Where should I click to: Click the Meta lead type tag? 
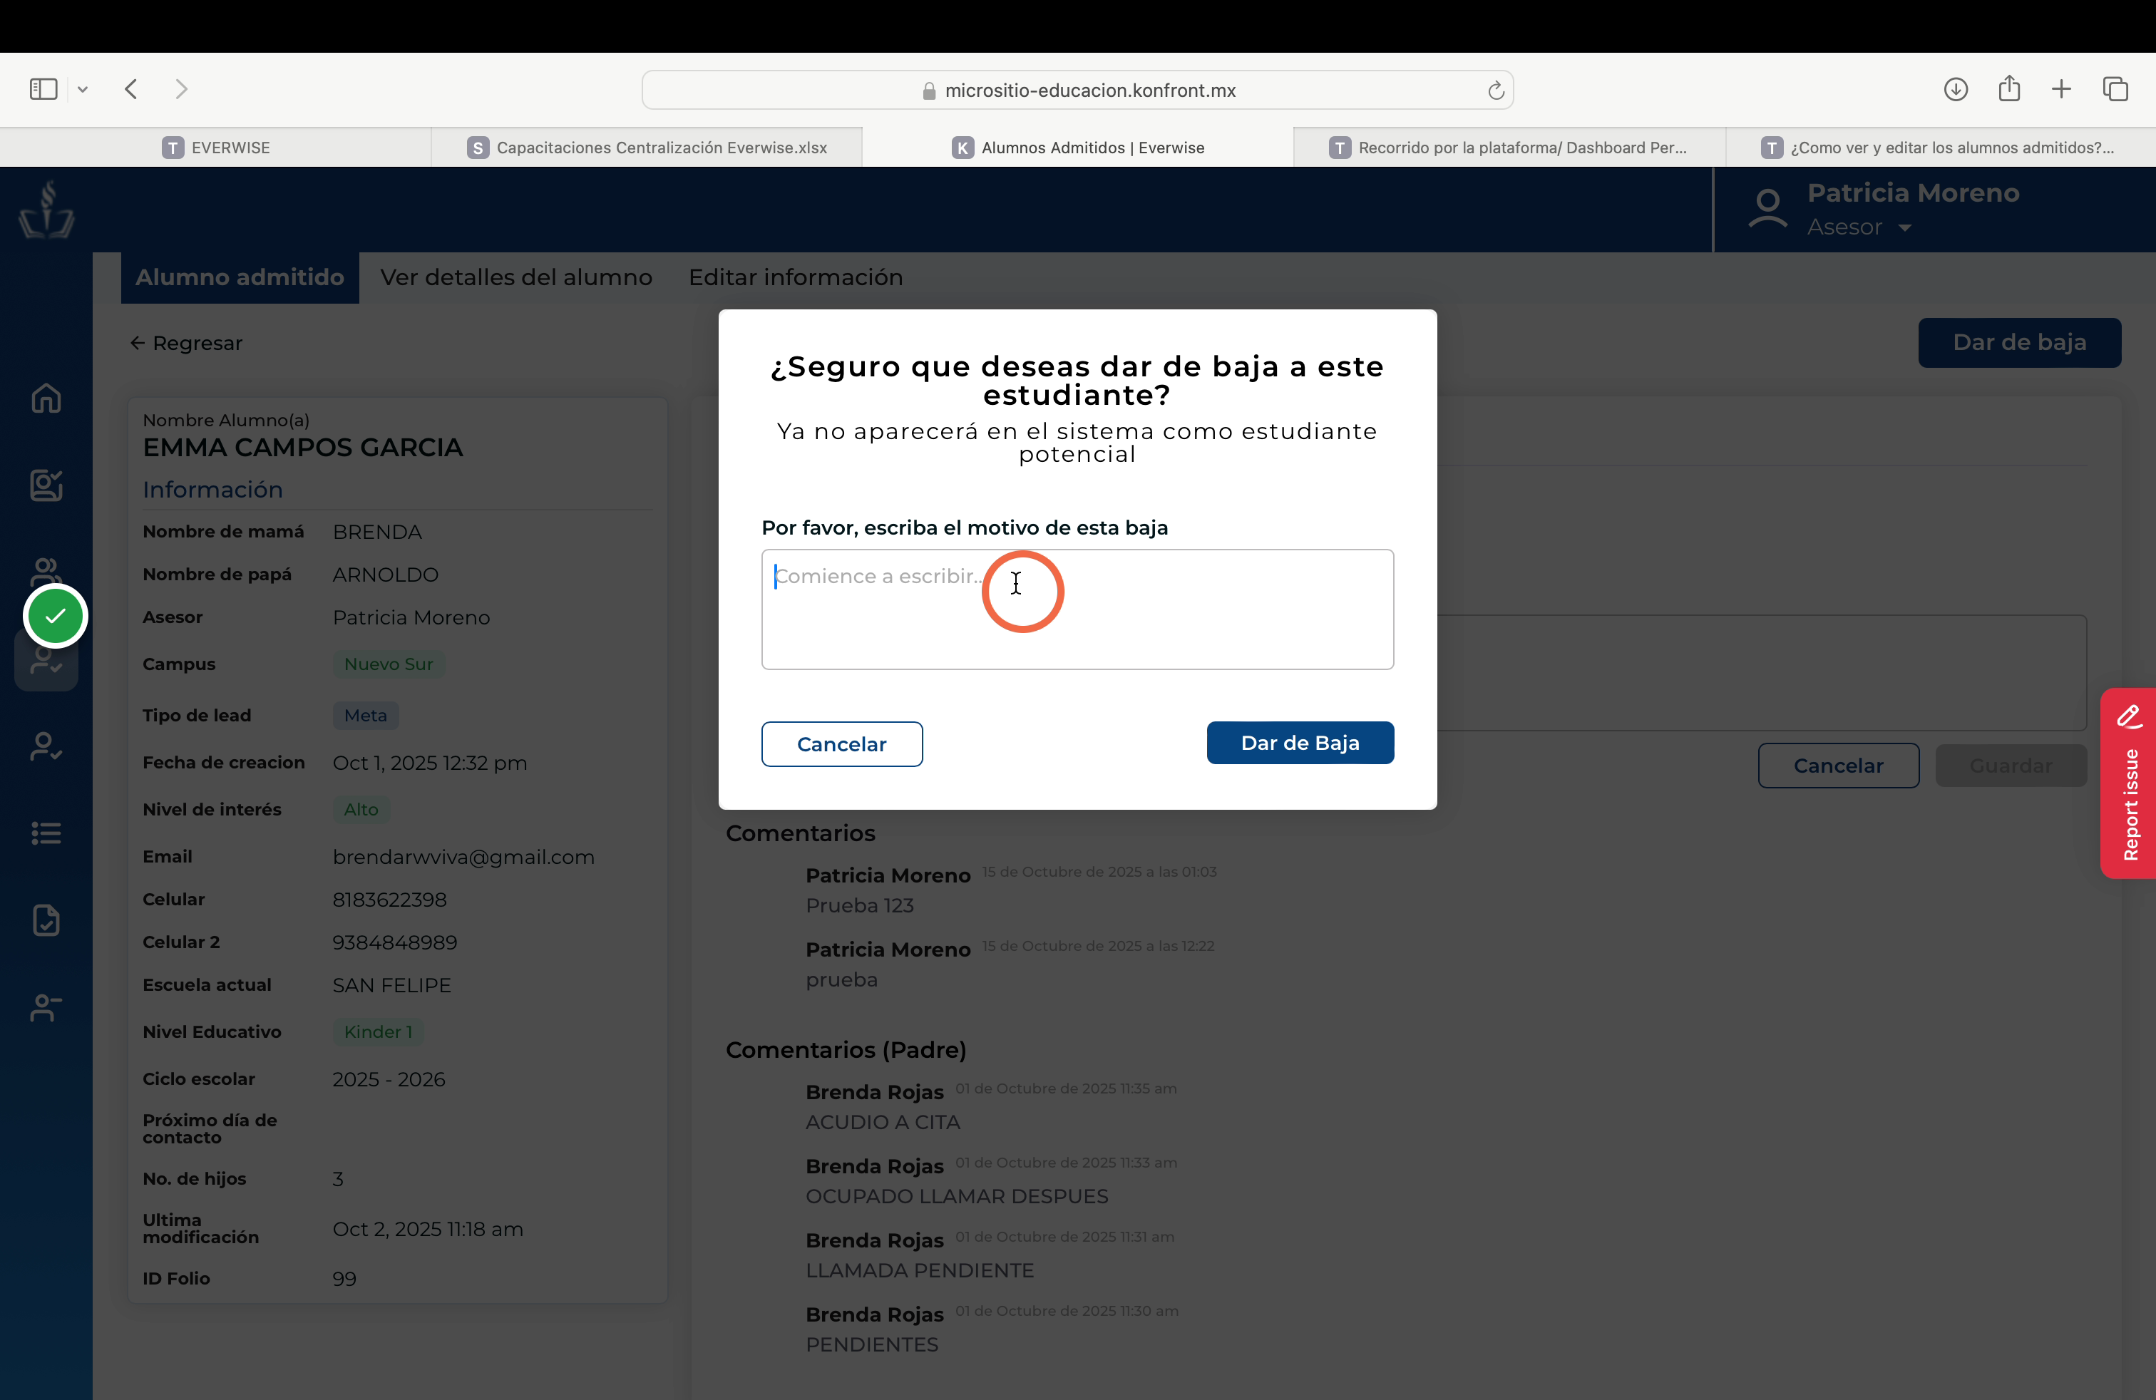click(365, 716)
